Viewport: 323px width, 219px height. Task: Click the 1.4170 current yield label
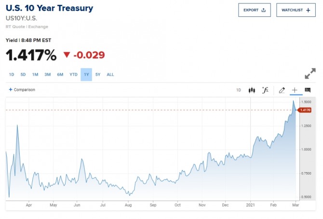point(305,110)
